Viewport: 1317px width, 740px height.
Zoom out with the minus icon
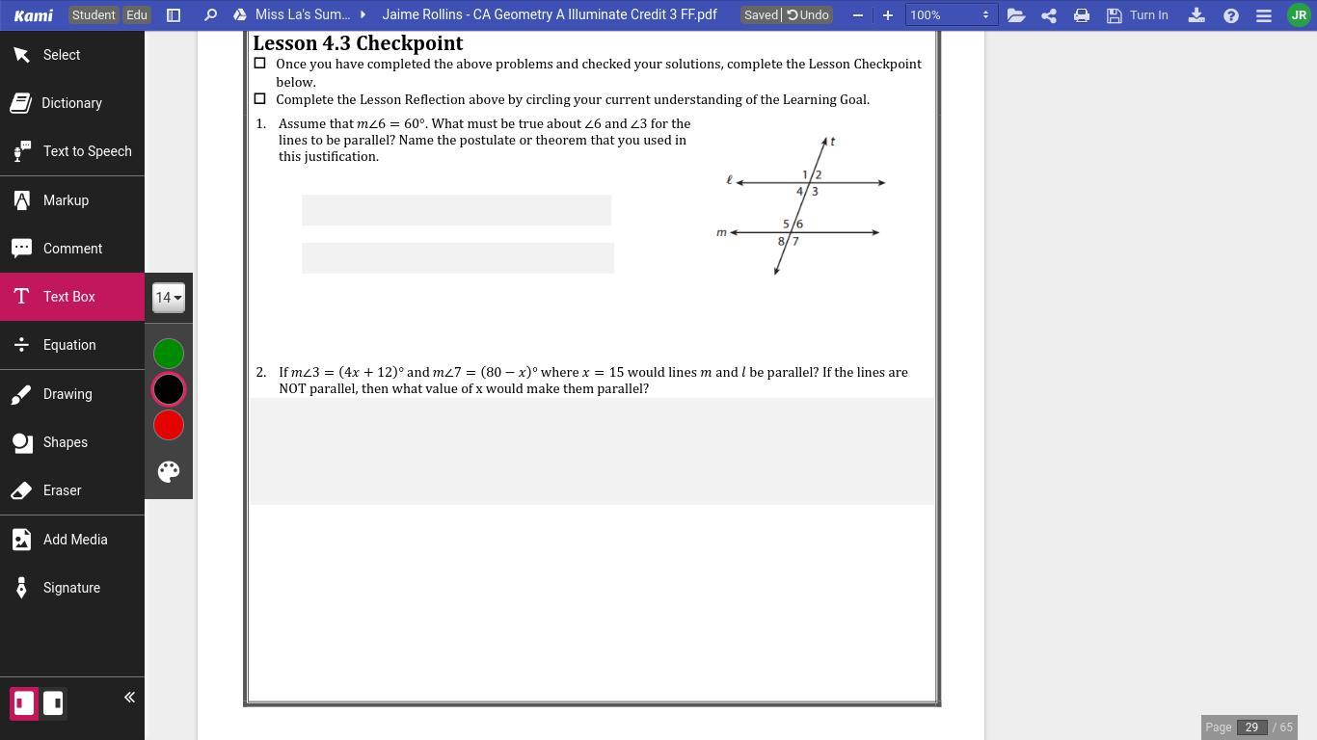857,15
